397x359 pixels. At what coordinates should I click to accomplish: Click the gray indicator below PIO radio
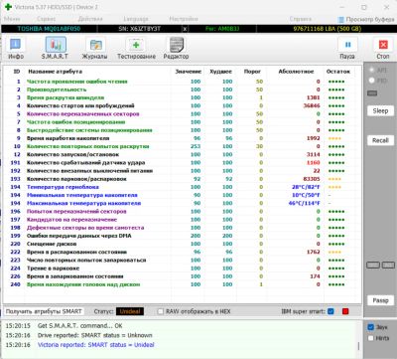[372, 93]
